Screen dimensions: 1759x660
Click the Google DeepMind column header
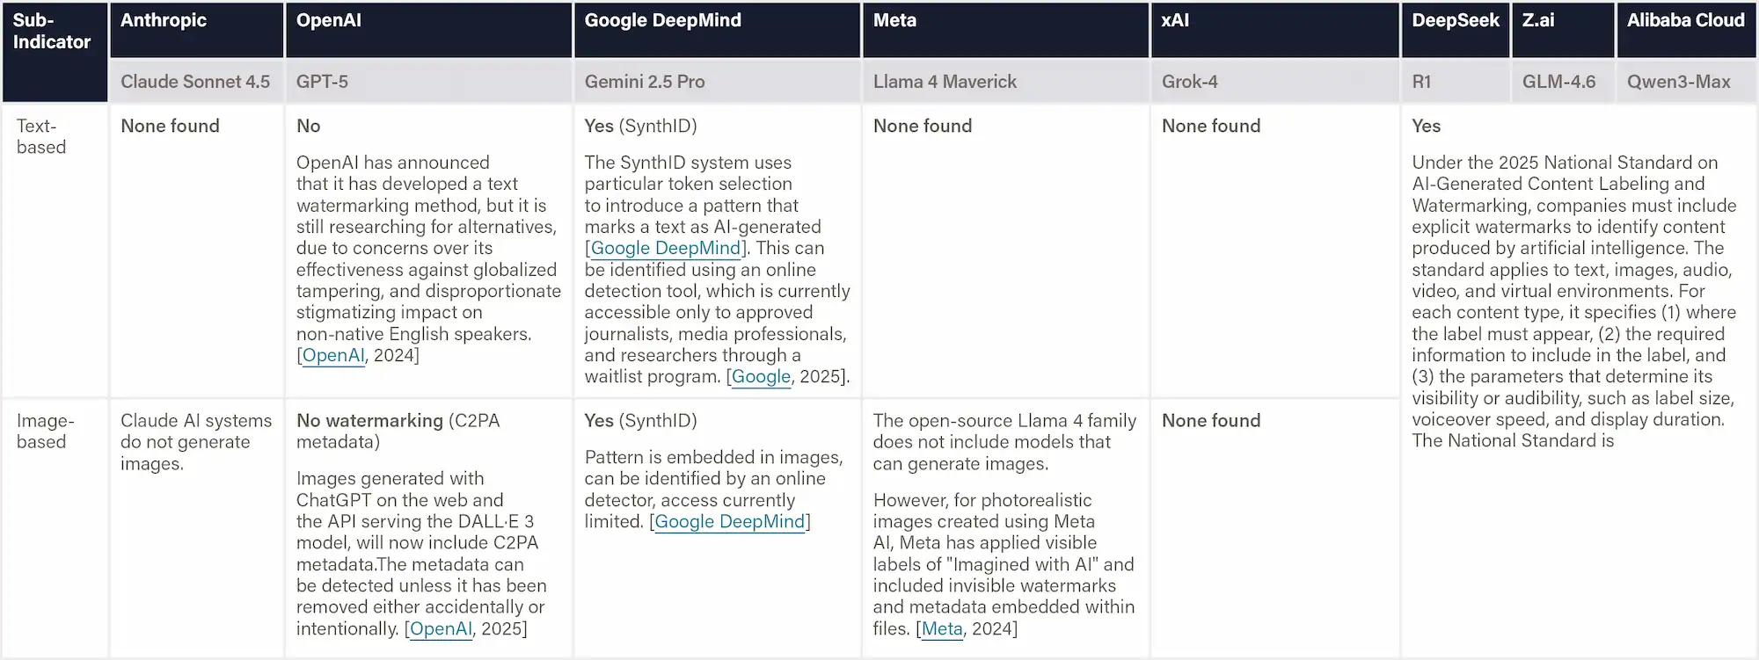(662, 21)
